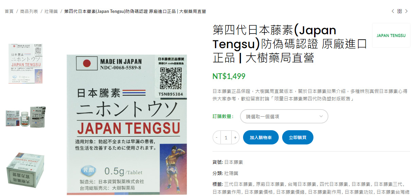Go to previous product with left arrow
Viewport: 411px width, 196px height.
[393, 11]
